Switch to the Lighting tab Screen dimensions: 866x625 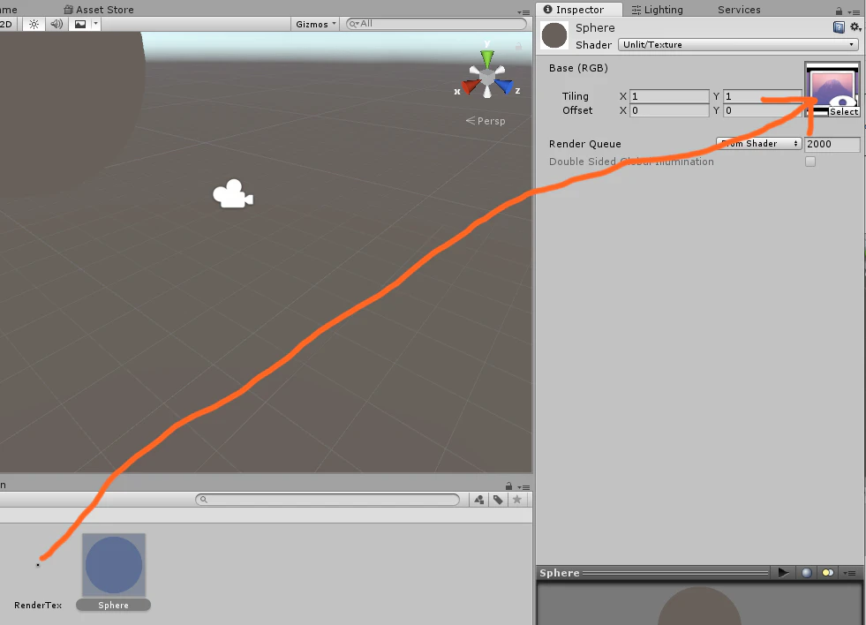(x=658, y=10)
